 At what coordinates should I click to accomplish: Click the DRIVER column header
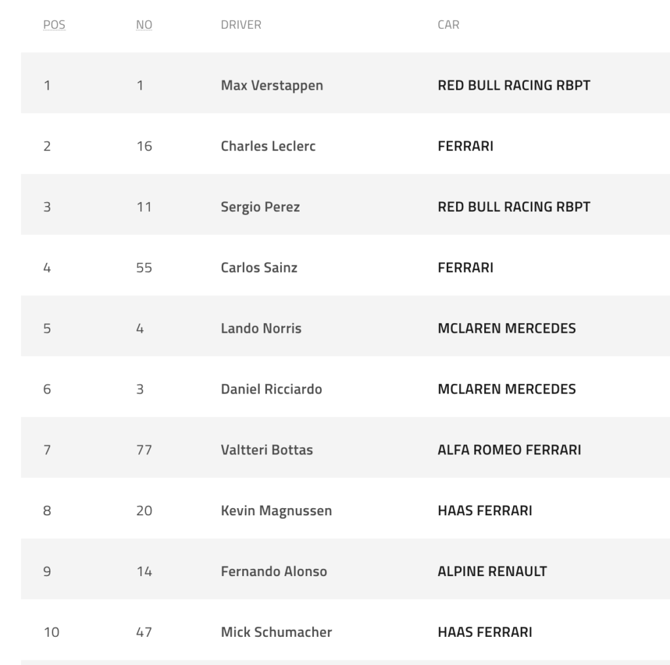coord(241,26)
